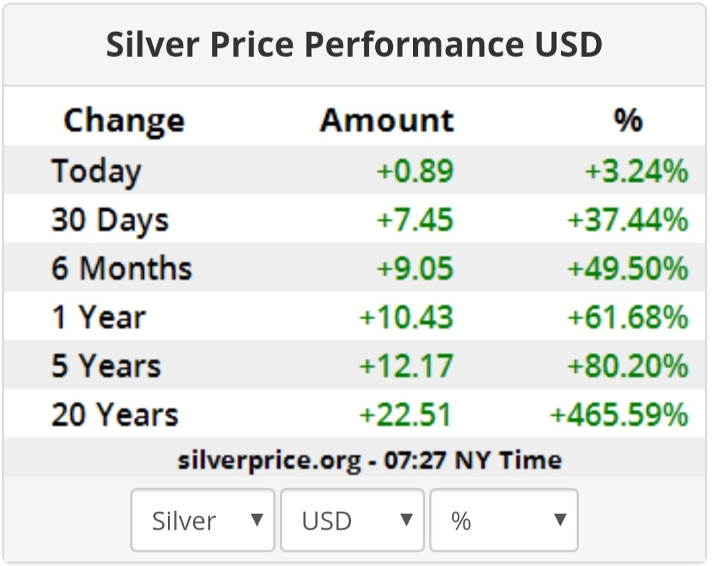
Task: Open the USD currency dropdown
Action: (352, 520)
